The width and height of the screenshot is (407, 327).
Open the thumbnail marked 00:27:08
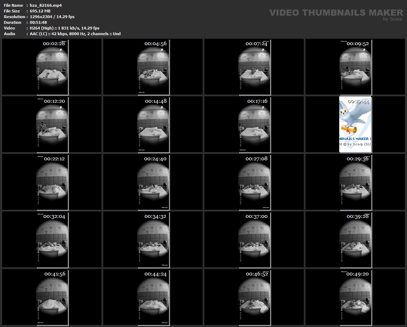[x=254, y=182]
